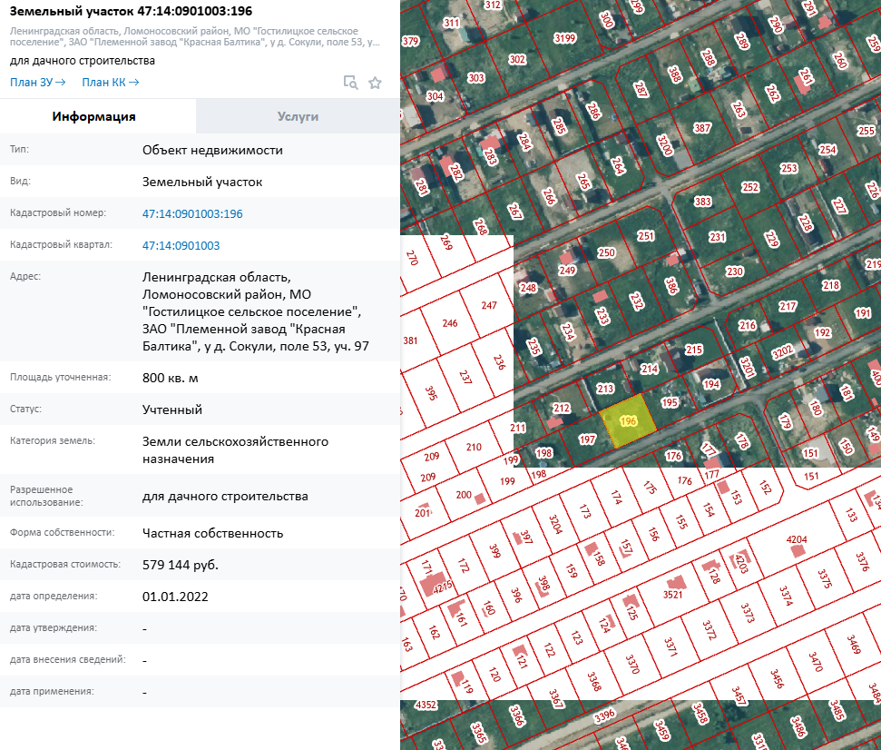Select parcel 381 on the map
The width and height of the screenshot is (881, 750).
(x=411, y=341)
